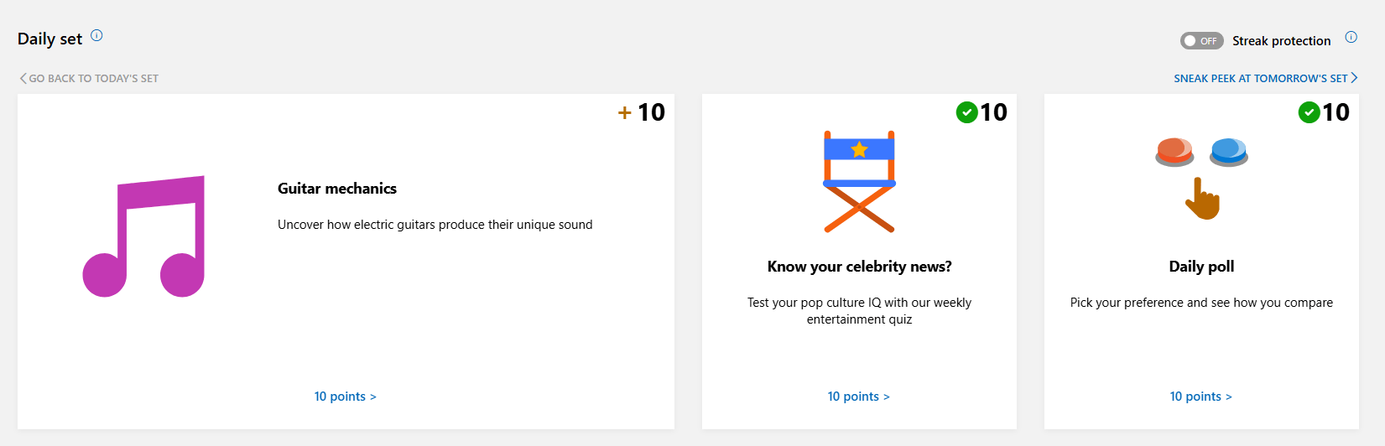Click the Daily set info icon
Image resolution: width=1385 pixels, height=446 pixels.
[x=96, y=35]
